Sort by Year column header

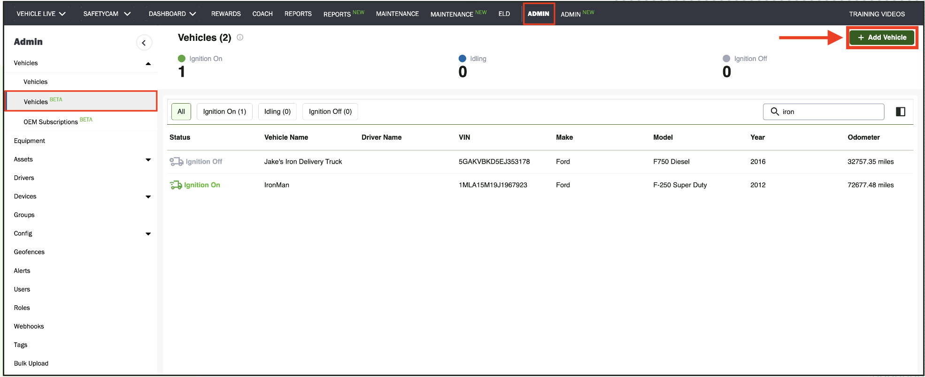click(757, 137)
